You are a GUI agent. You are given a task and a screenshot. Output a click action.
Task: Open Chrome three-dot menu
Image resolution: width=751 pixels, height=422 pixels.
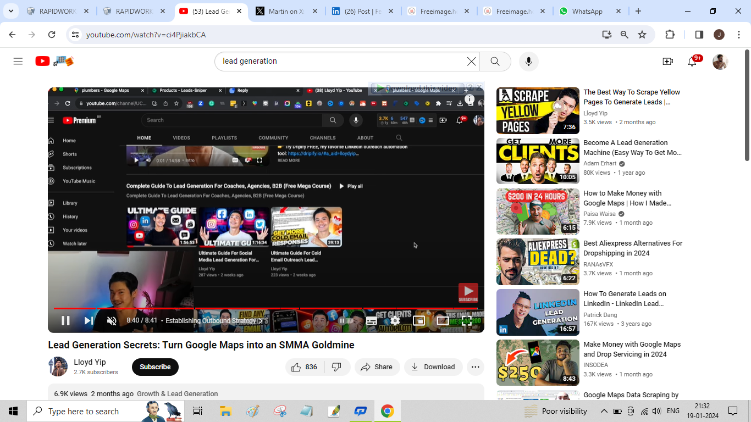click(x=738, y=35)
